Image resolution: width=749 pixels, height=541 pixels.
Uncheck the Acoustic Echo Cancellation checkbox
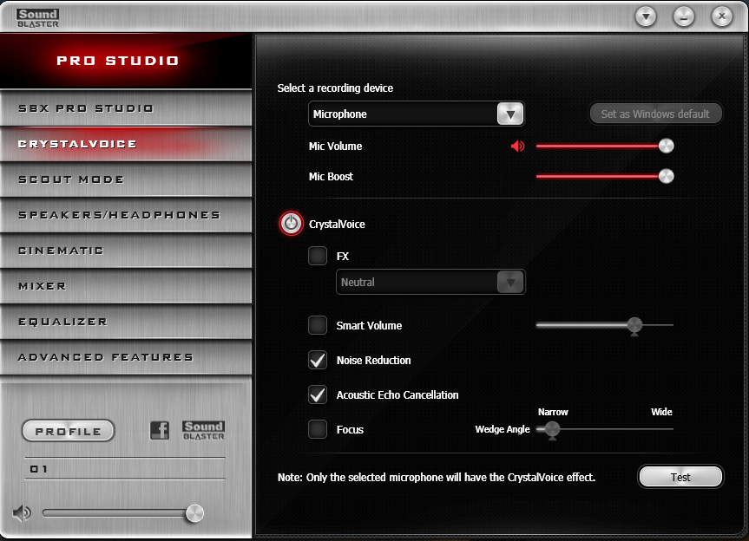click(318, 394)
